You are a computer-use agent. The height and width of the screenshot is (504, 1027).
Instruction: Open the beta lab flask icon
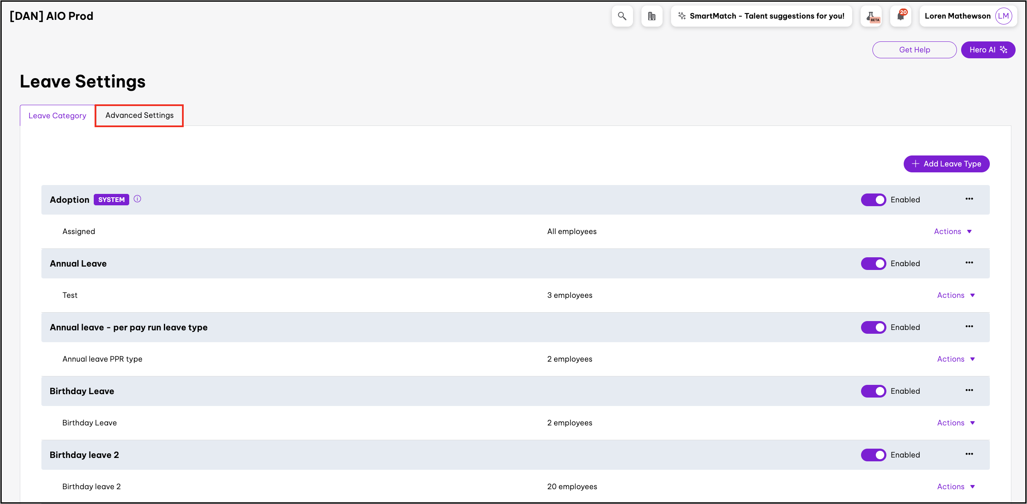872,16
